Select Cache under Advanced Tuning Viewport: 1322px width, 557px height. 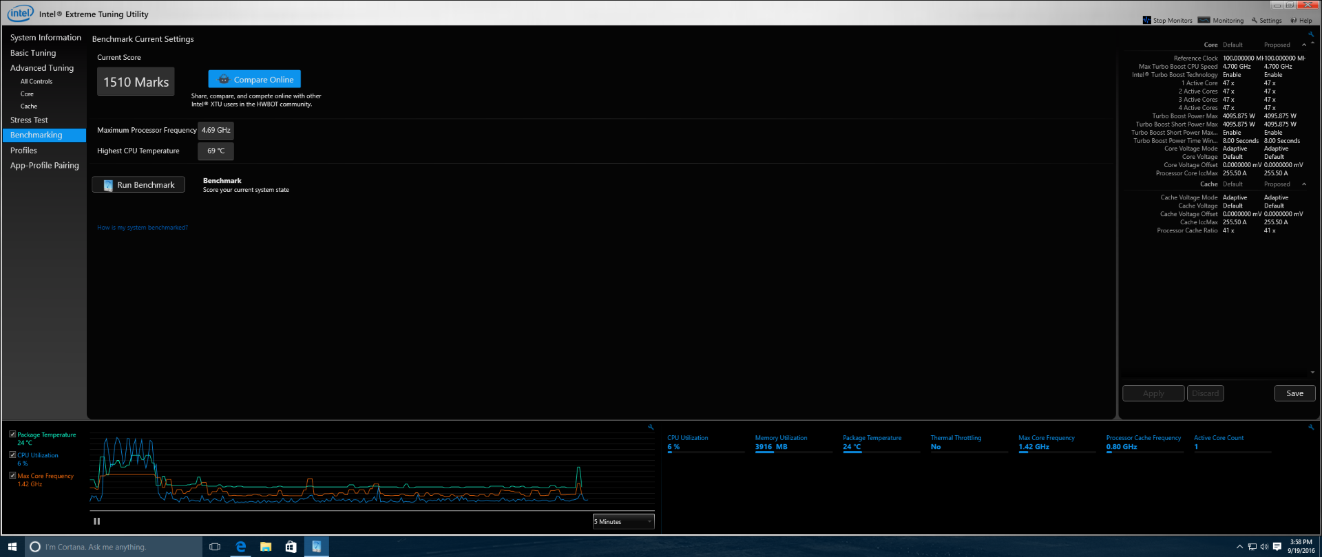[29, 106]
